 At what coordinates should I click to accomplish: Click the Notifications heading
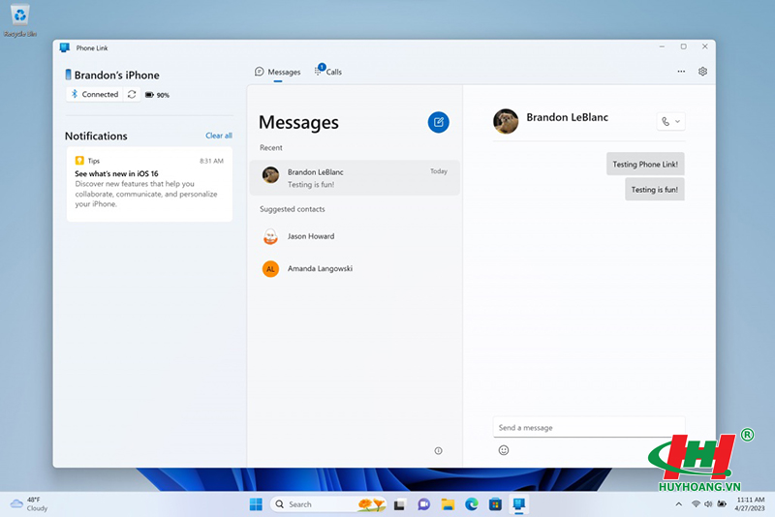pyautogui.click(x=96, y=136)
